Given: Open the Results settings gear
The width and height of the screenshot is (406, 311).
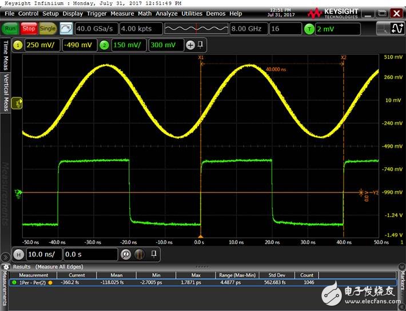Looking at the screenshot, I should click(6, 267).
